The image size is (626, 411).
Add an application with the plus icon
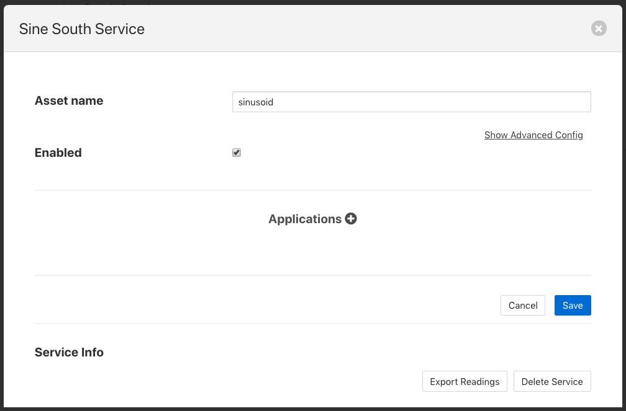pyautogui.click(x=351, y=219)
